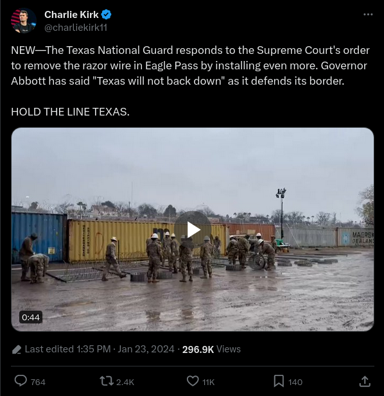Open the @charliekirk11 handle link
The image size is (384, 396).
[x=76, y=28]
